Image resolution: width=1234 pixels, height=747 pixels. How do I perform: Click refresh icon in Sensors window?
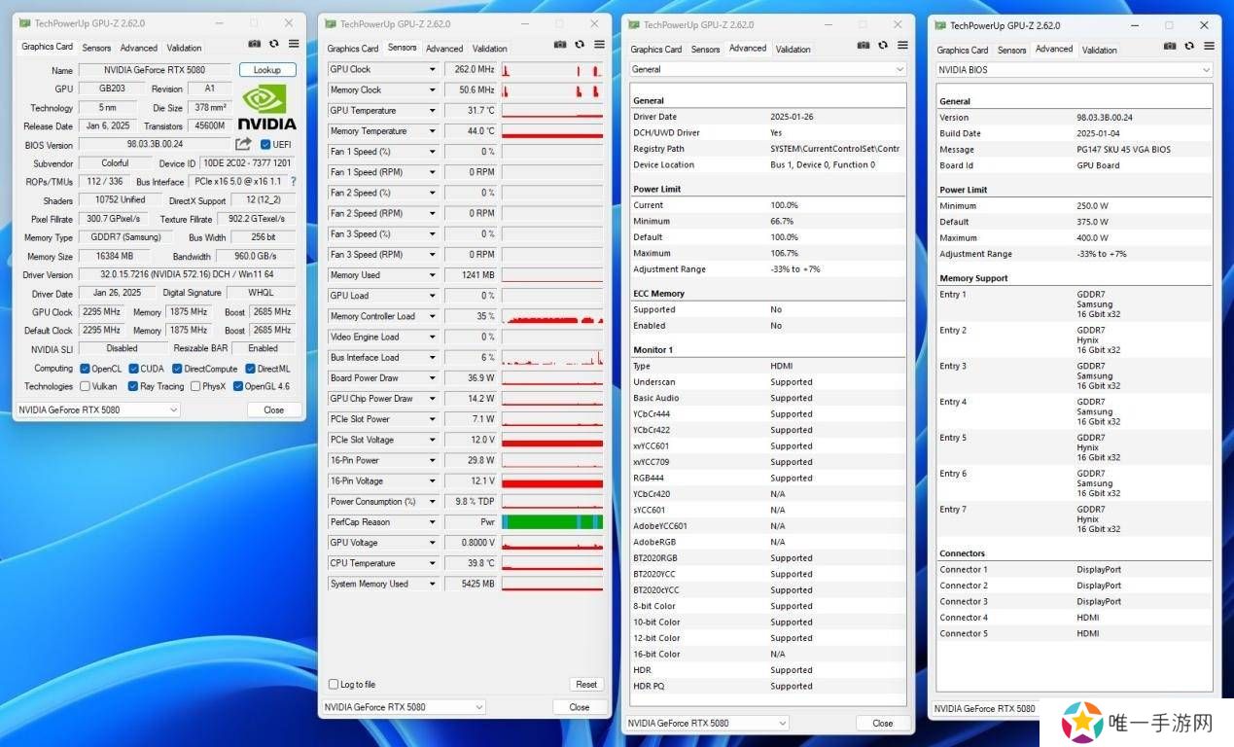580,44
